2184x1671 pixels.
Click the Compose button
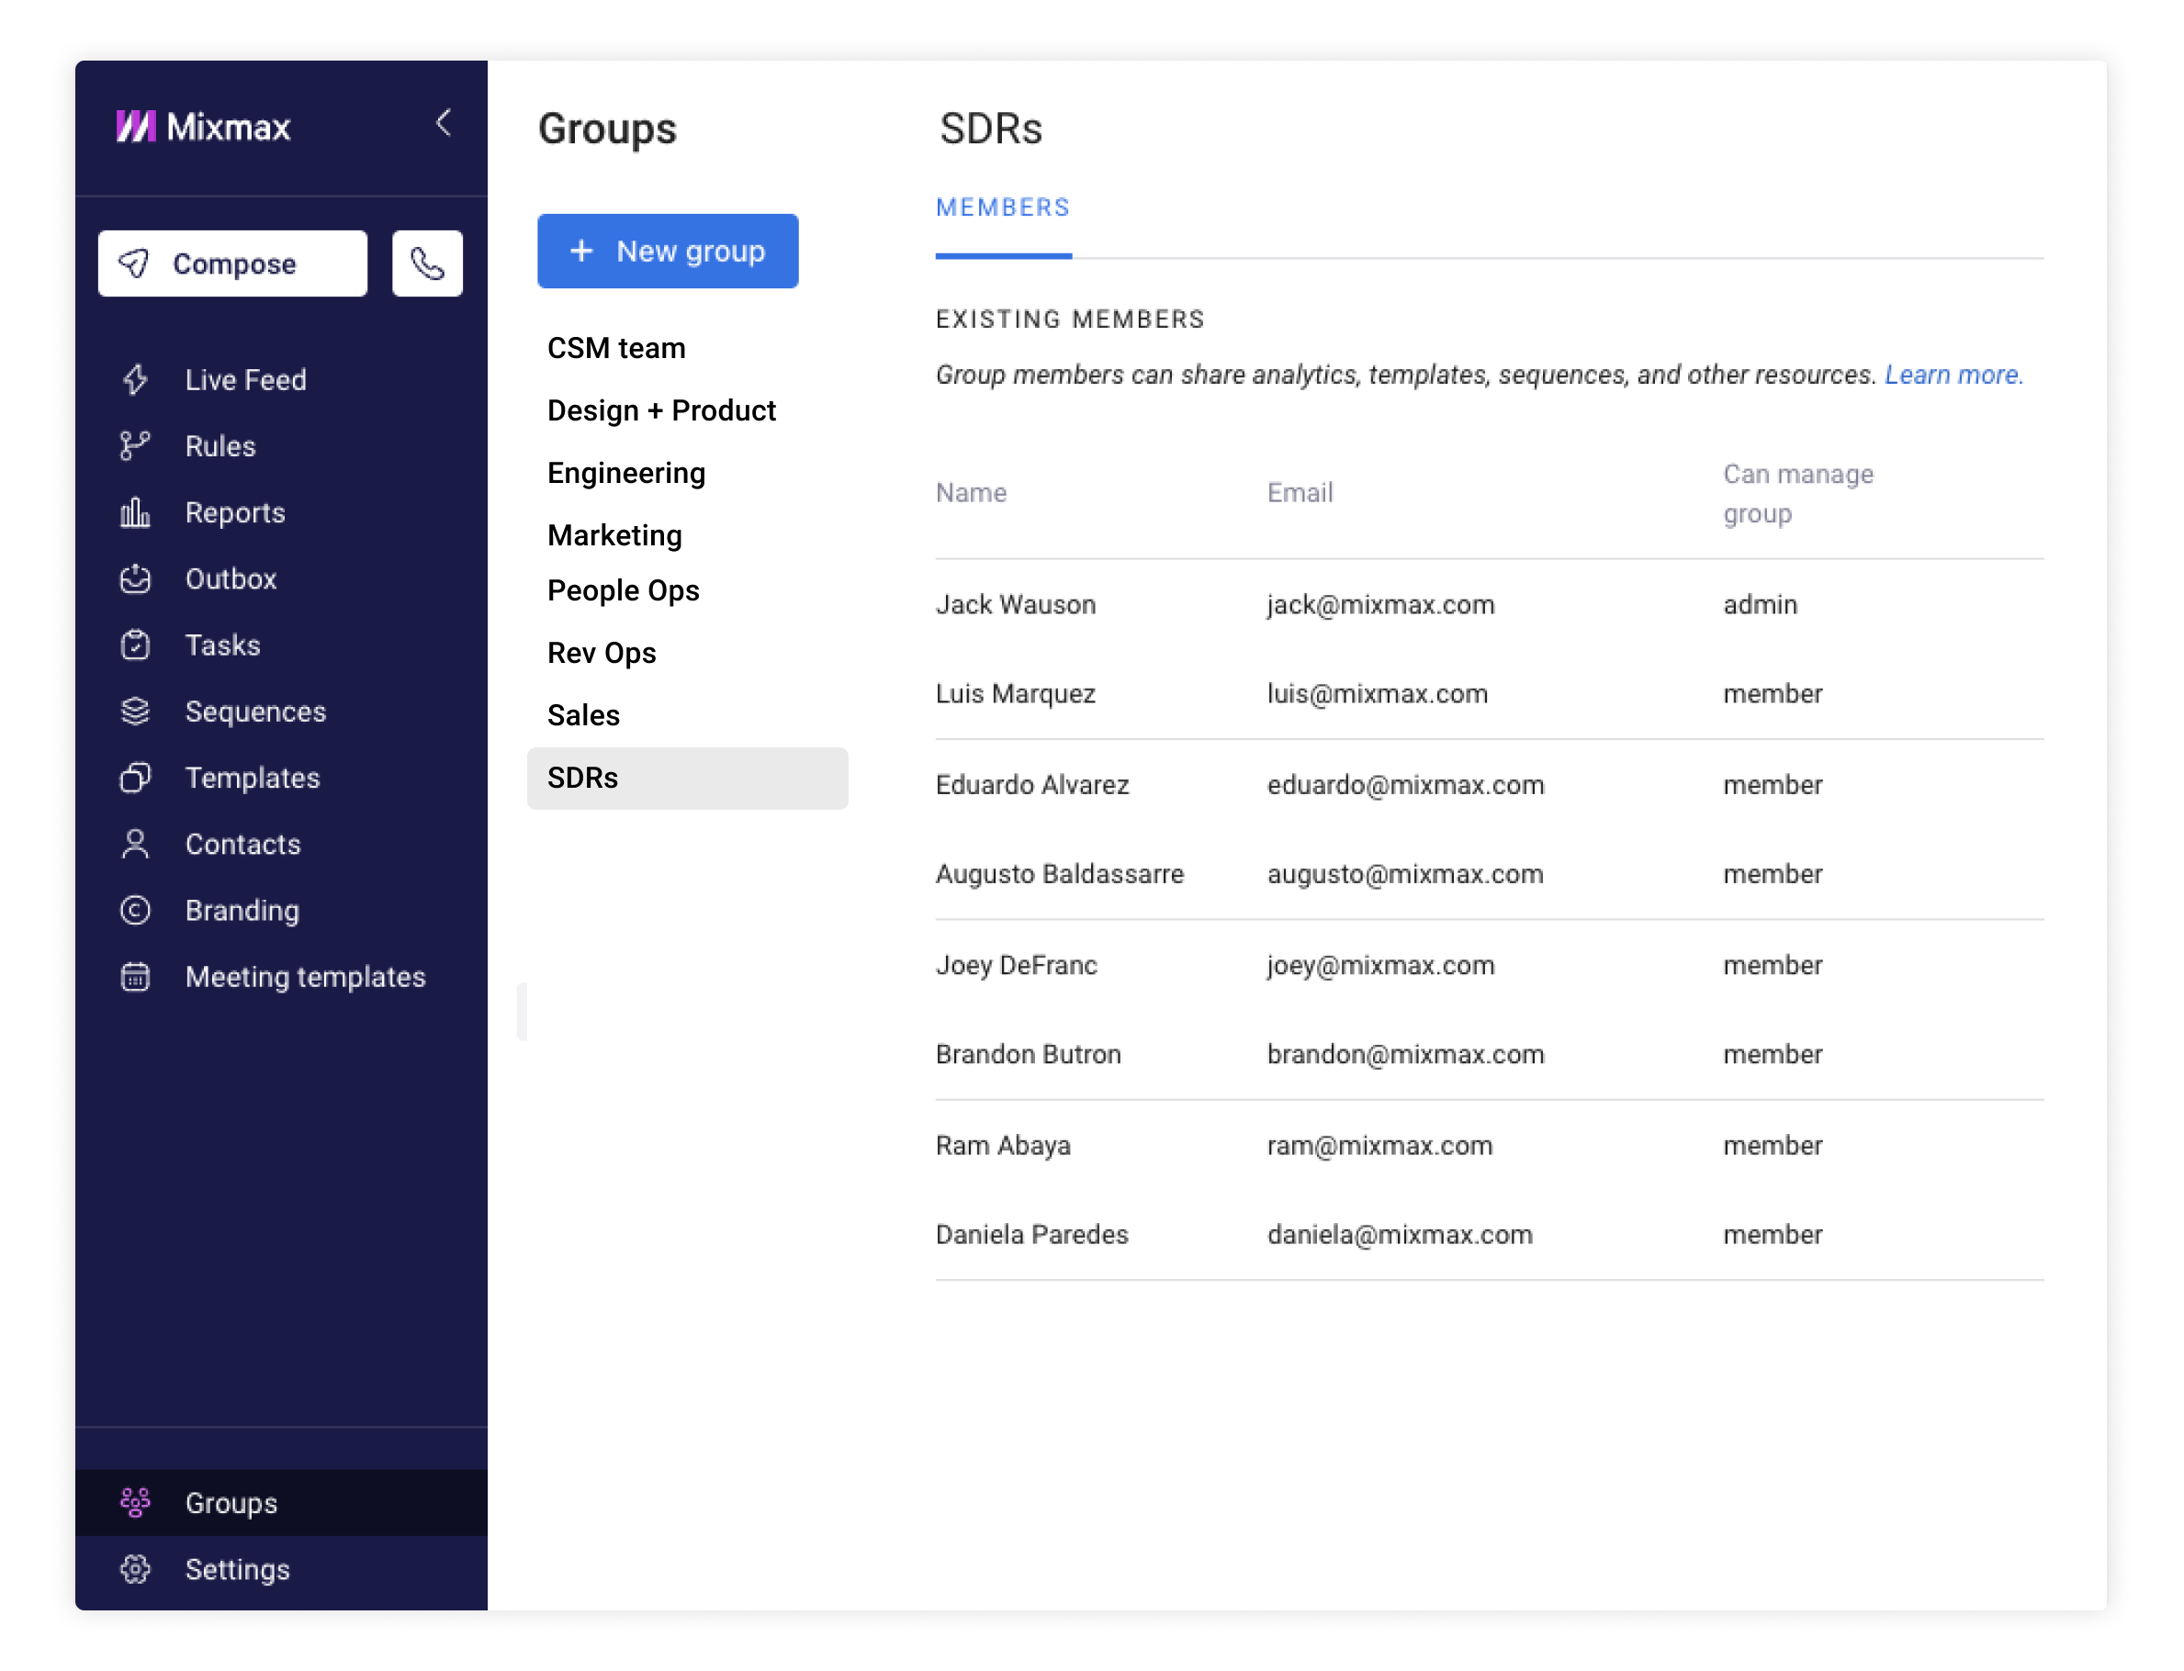pos(233,264)
